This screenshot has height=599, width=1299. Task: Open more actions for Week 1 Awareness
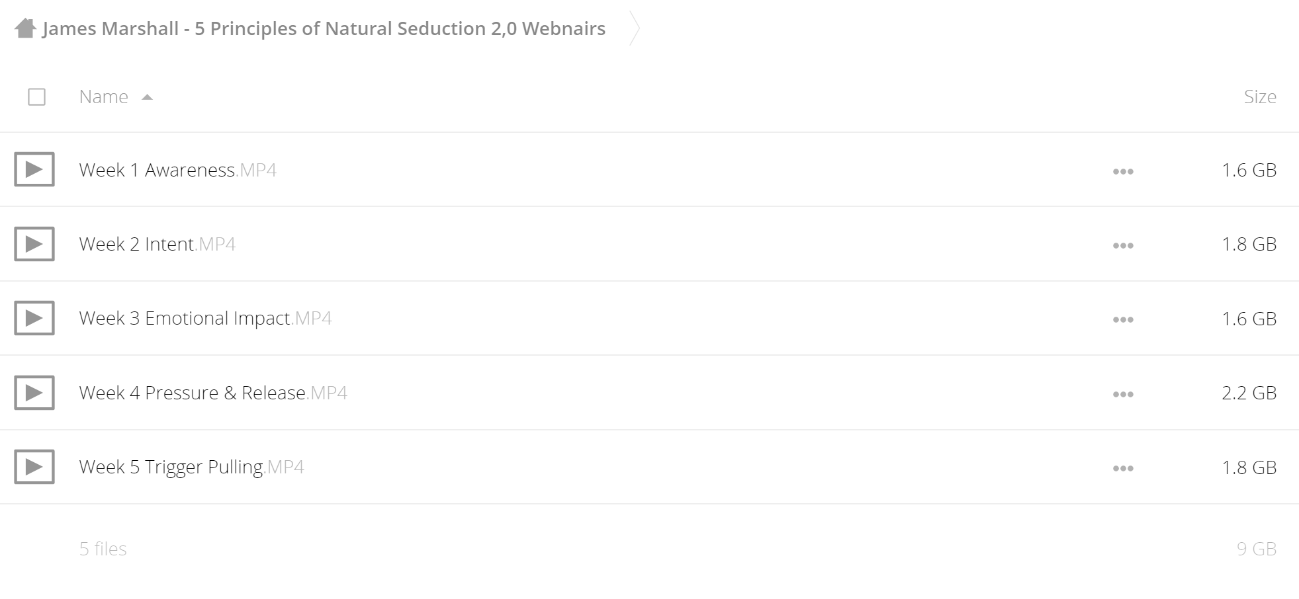1123,171
